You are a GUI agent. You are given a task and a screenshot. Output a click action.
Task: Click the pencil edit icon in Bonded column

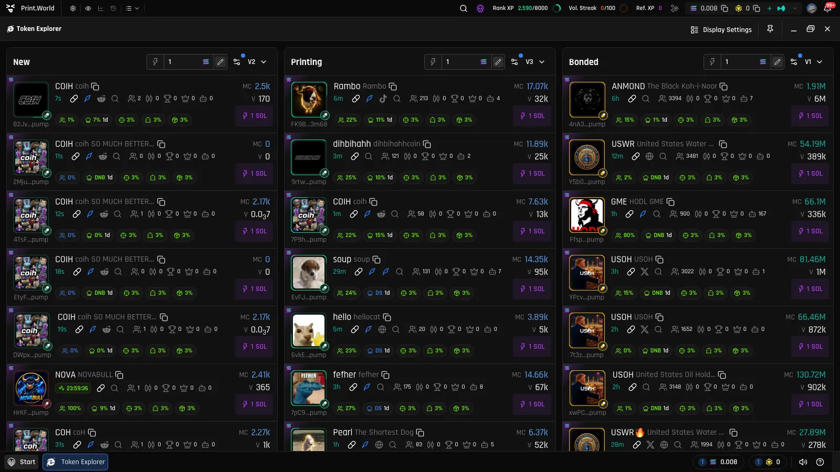pos(778,62)
